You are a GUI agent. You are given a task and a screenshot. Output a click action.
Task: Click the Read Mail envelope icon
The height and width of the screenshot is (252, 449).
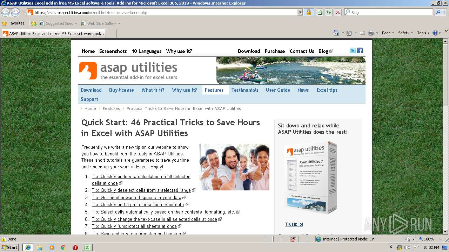(362, 33)
